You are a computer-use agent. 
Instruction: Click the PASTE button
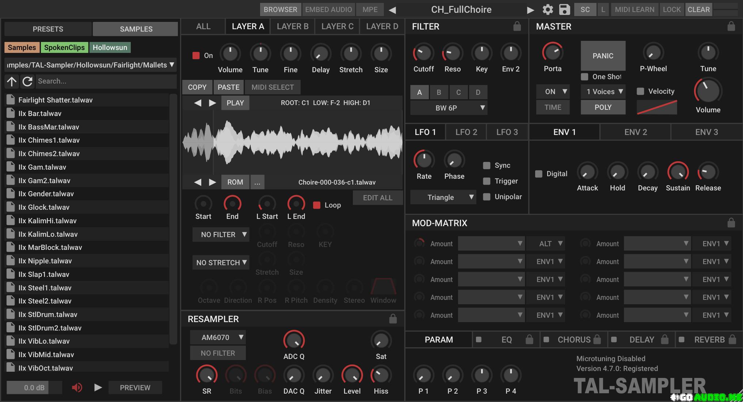point(229,87)
